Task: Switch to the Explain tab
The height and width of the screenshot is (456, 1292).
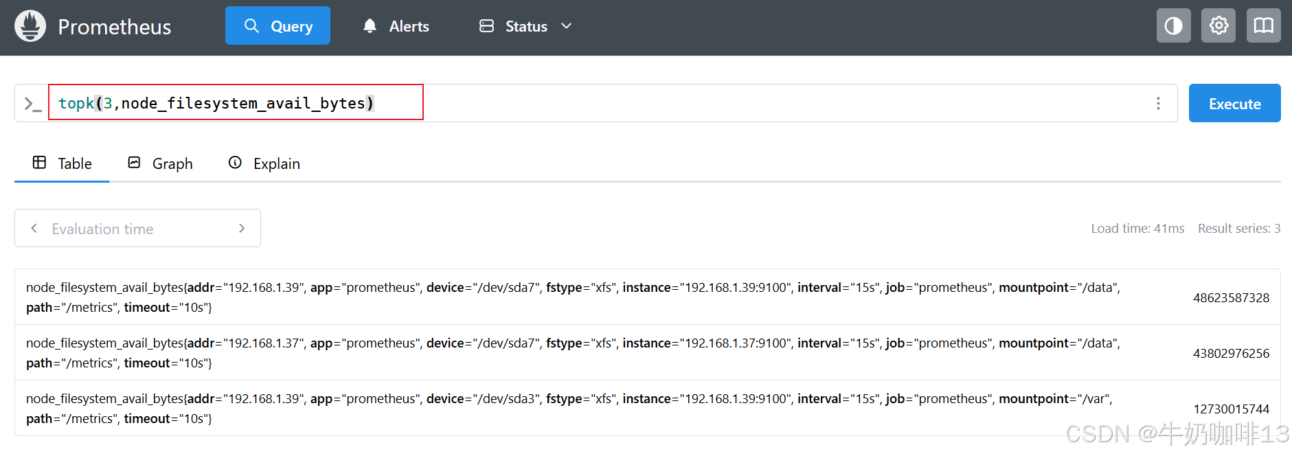Action: [x=264, y=163]
